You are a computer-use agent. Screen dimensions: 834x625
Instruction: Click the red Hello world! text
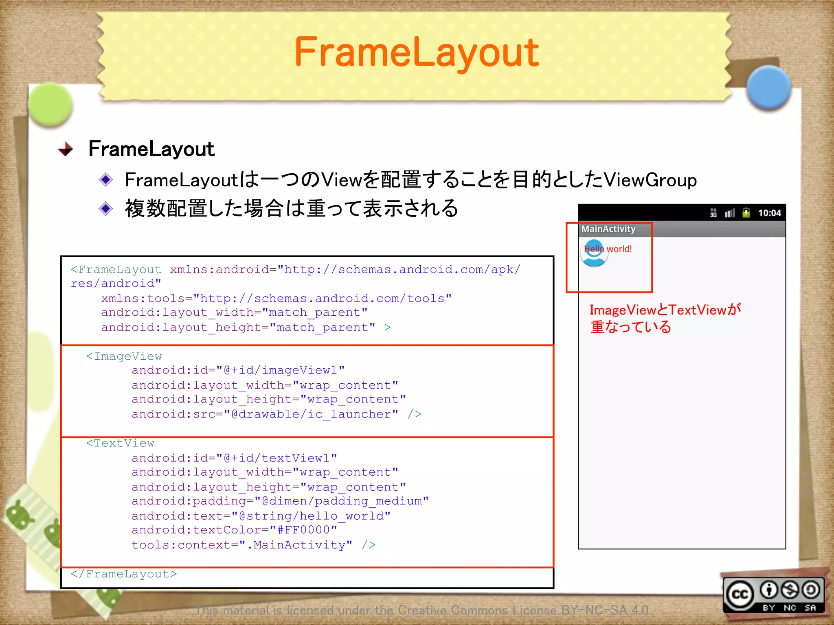608,249
